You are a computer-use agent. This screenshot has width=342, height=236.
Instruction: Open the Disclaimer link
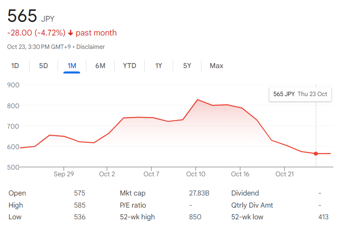[x=91, y=47]
